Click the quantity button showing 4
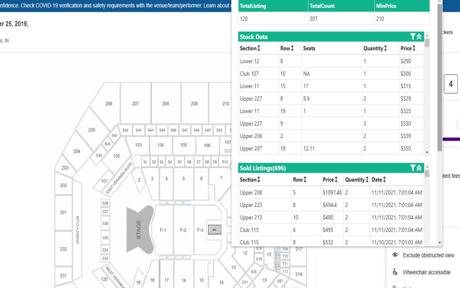The height and width of the screenshot is (288, 460). click(x=451, y=84)
